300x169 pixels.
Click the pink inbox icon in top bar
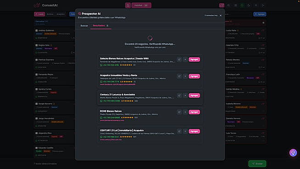(x=222, y=6)
